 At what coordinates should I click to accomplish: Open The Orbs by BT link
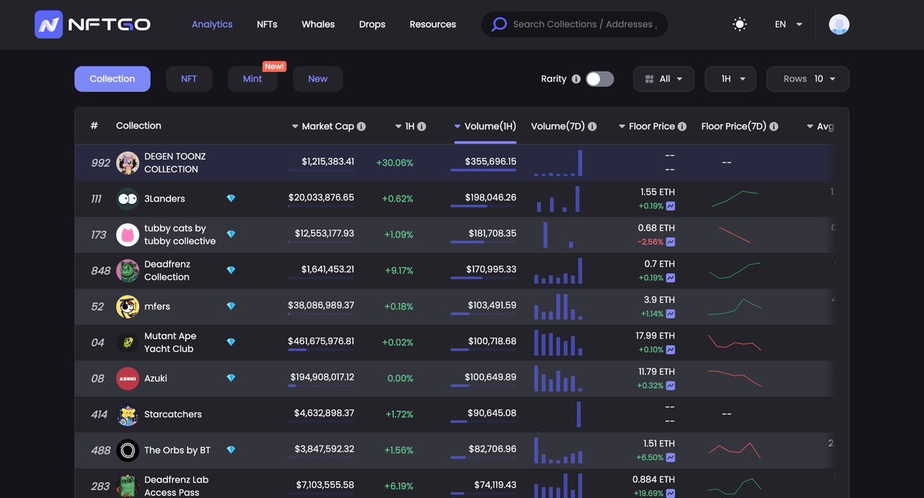point(177,450)
